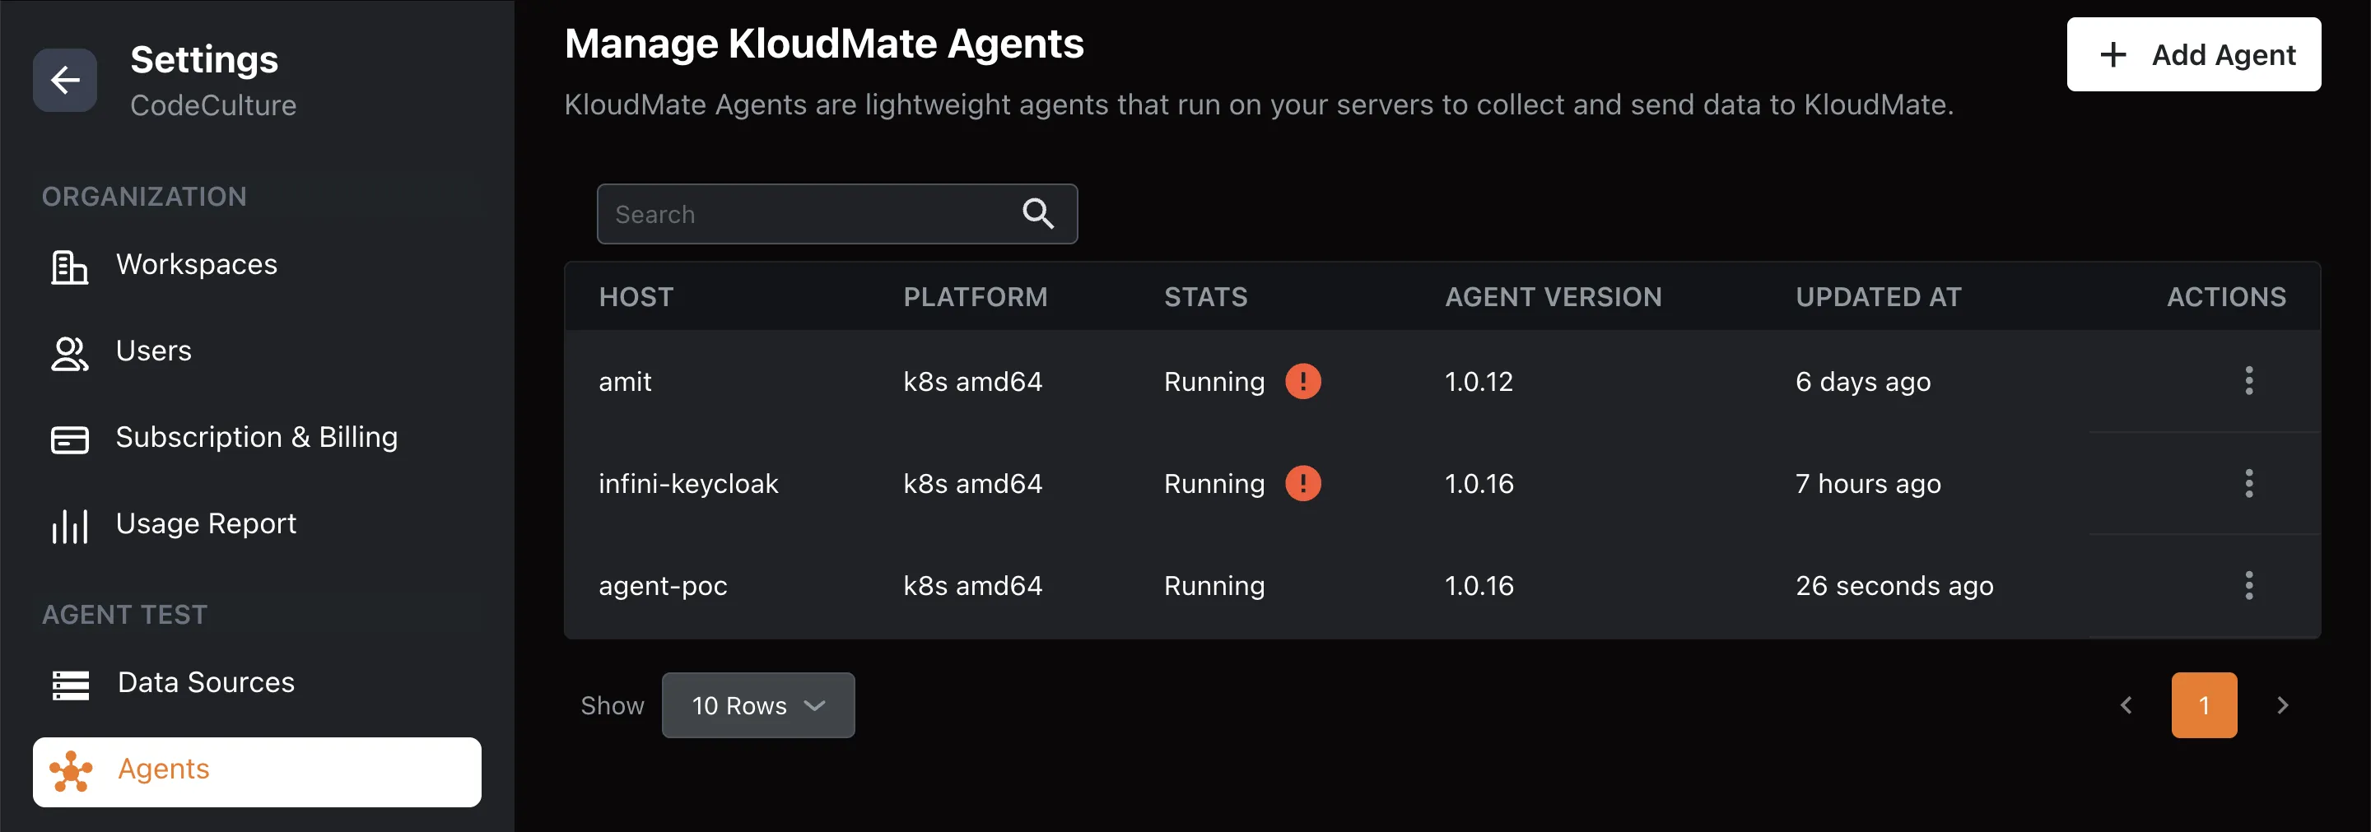The image size is (2371, 832).
Task: Click k8s amd64 platform for agent-poc
Action: (973, 585)
